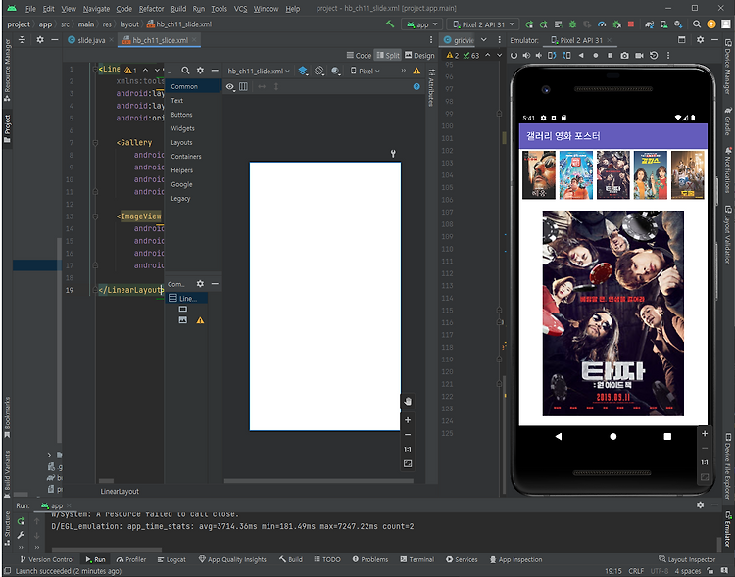Open Search Everywhere magnifier in main toolbar

[697, 24]
